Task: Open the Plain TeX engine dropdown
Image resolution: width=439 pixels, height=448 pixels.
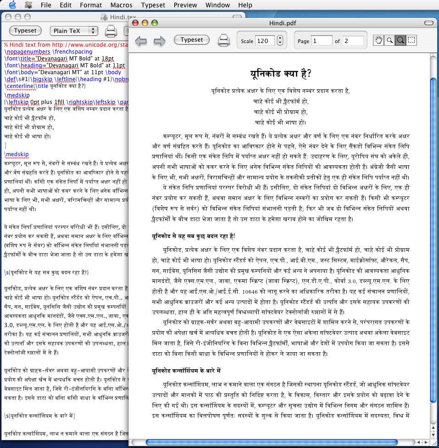Action: pyautogui.click(x=74, y=31)
